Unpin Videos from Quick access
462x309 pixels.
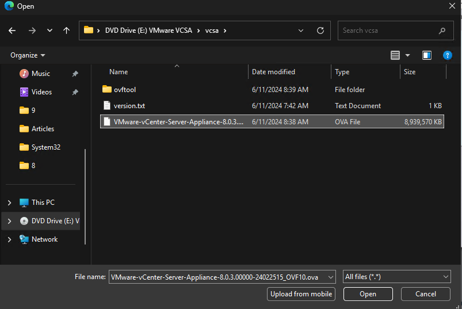coord(75,92)
